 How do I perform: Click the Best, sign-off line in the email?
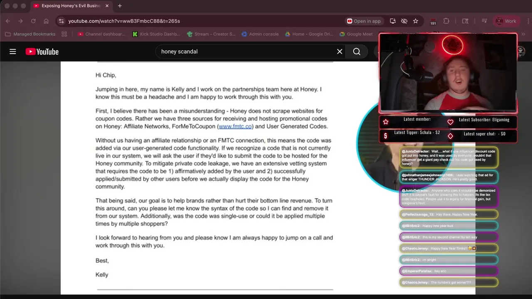102,261
